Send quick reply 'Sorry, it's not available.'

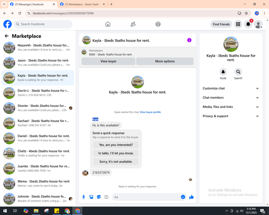pyautogui.click(x=116, y=162)
